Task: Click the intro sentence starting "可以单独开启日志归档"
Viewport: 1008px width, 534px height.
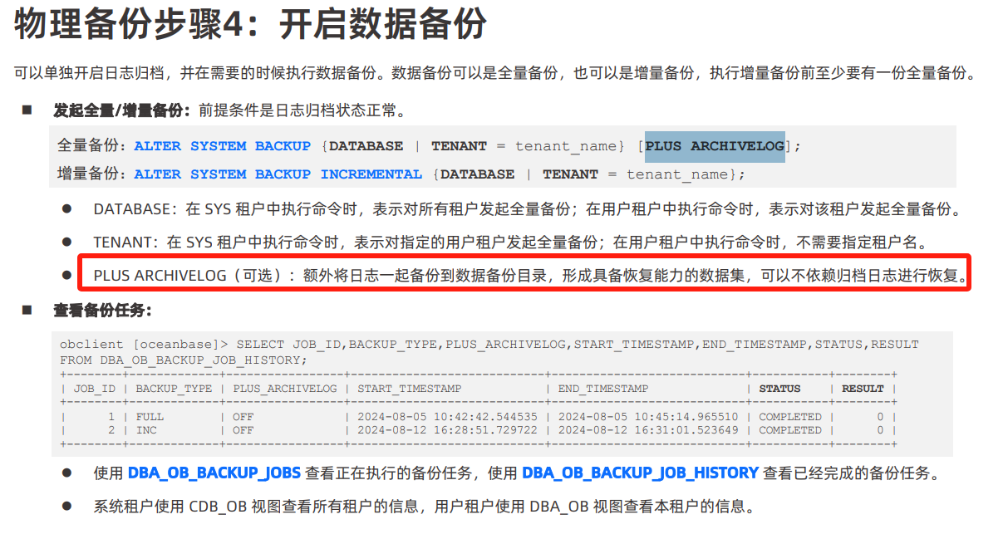Action: 494,73
